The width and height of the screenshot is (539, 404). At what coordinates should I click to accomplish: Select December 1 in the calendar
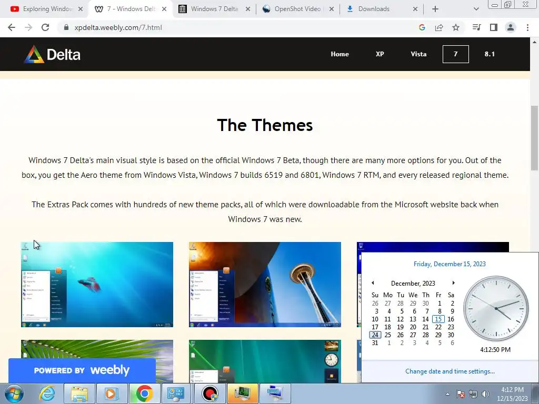(440, 304)
